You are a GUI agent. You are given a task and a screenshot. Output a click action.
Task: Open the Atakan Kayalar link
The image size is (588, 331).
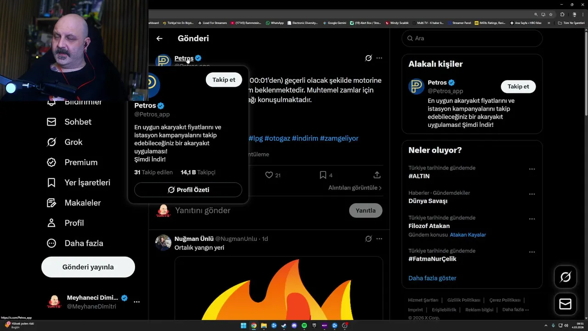468,235
